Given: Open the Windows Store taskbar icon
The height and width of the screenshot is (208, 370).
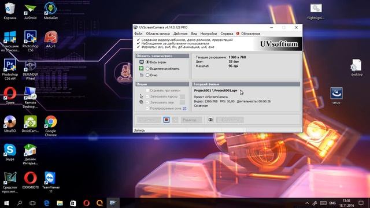Looking at the screenshot, I should 73,203.
